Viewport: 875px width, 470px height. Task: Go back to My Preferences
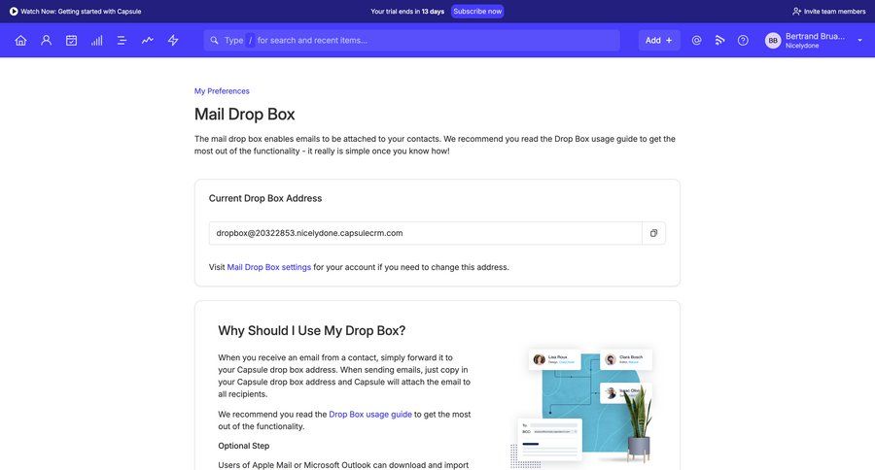222,91
